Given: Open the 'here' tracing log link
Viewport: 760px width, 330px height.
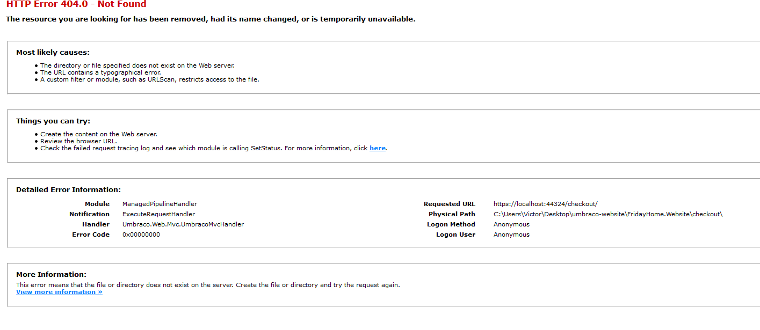Looking at the screenshot, I should 378,148.
